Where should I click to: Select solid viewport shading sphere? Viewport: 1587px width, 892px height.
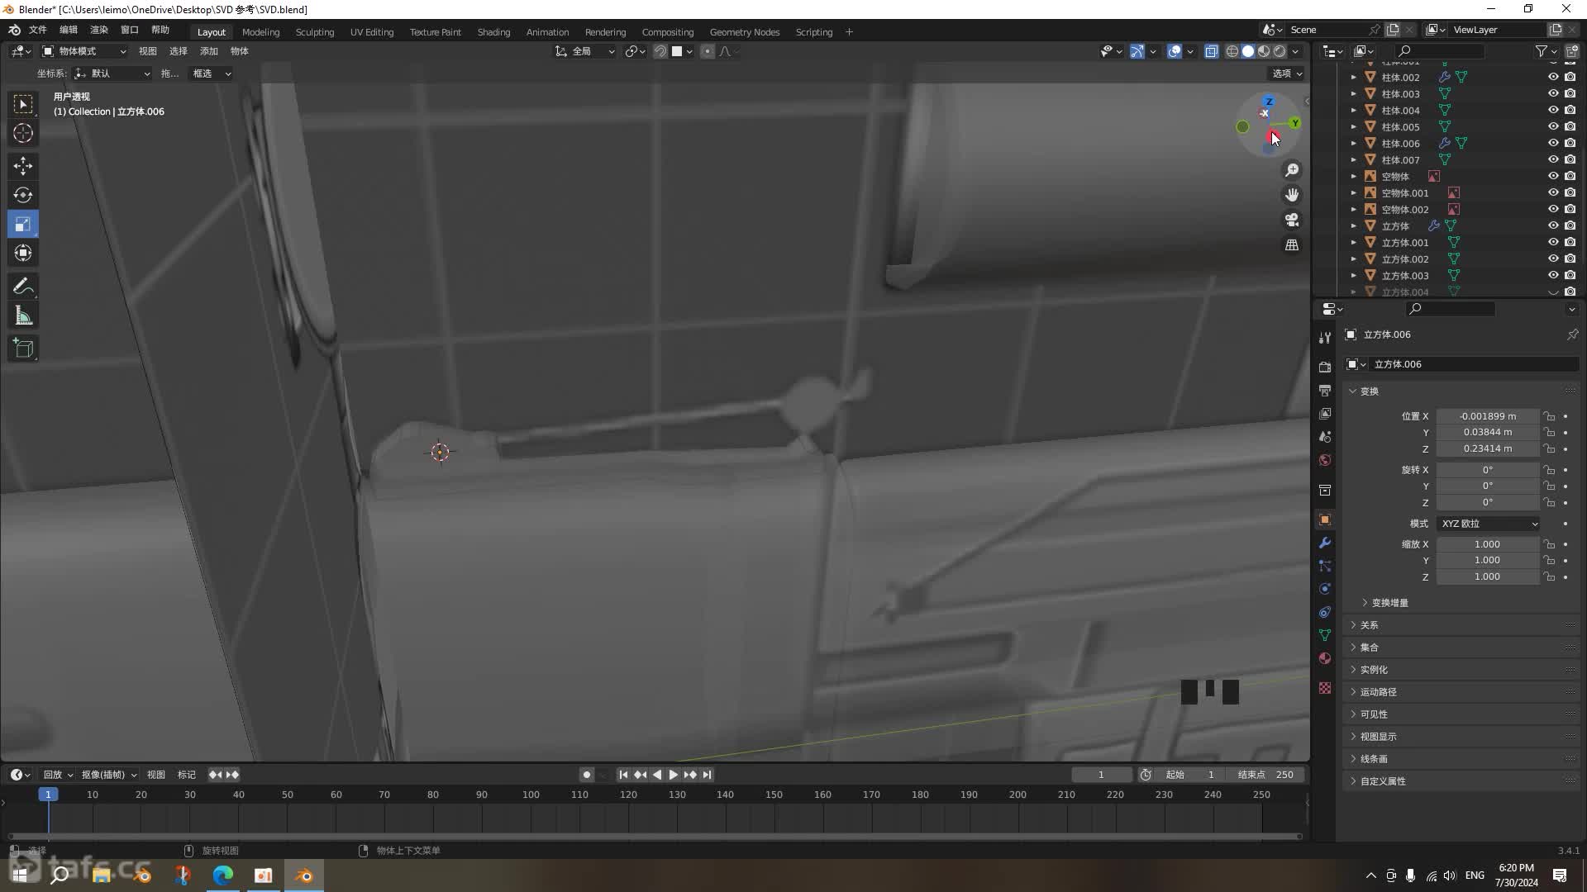(1247, 51)
